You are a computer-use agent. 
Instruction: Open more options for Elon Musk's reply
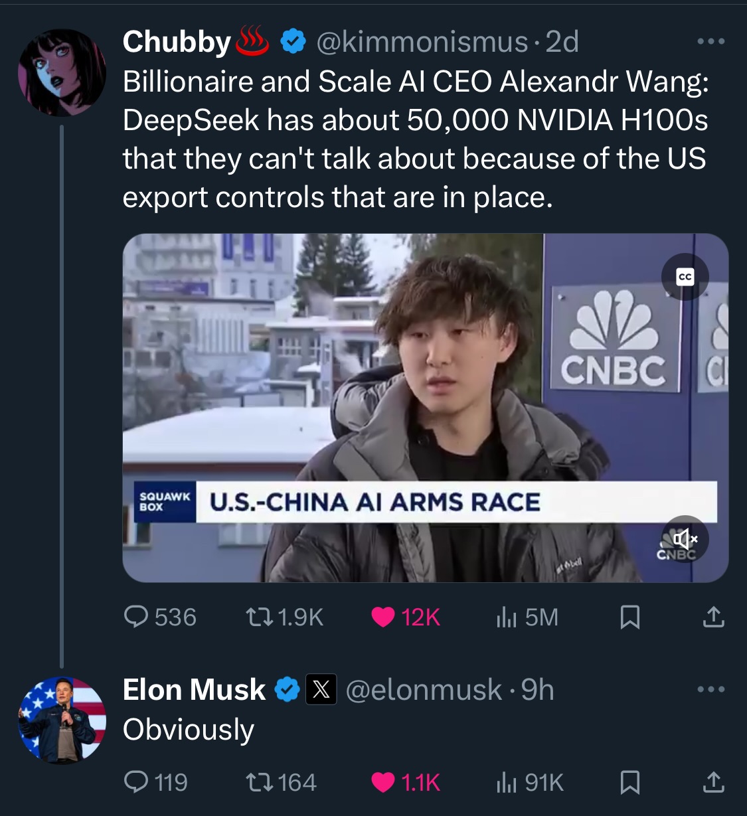tap(711, 689)
